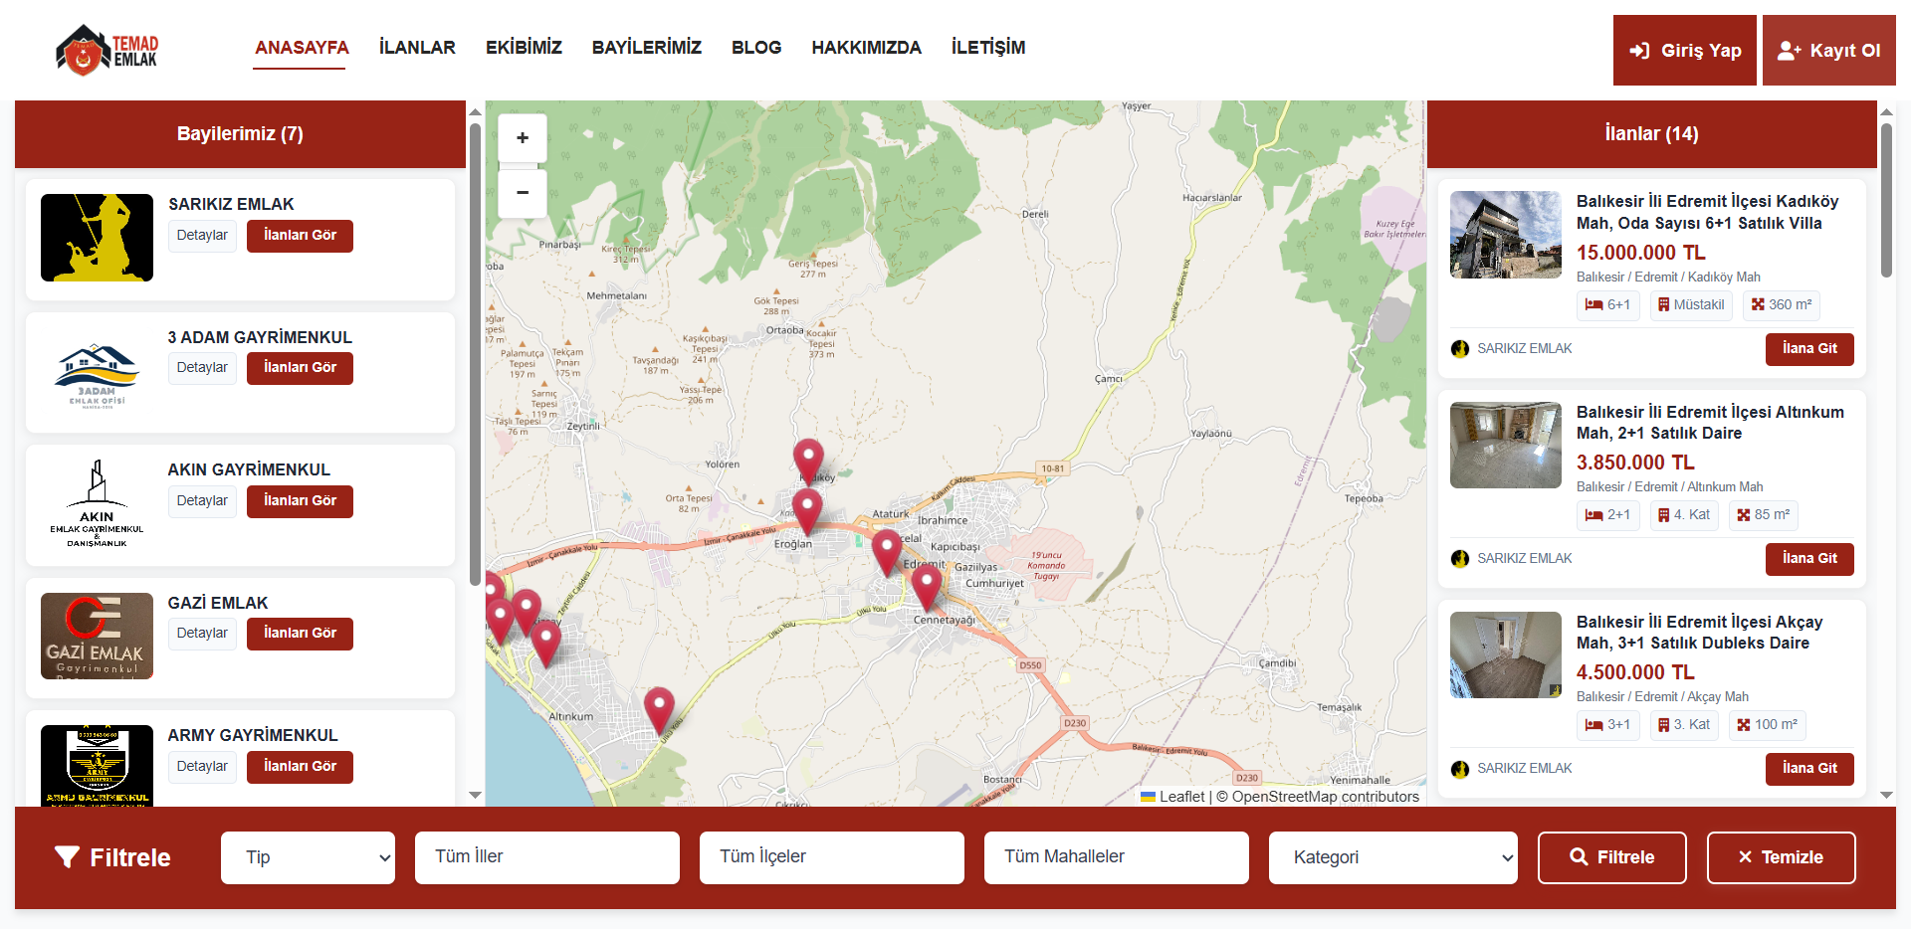Zoom out on the map

(x=522, y=193)
